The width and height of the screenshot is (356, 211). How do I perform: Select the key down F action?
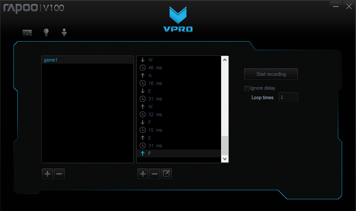[179, 122]
